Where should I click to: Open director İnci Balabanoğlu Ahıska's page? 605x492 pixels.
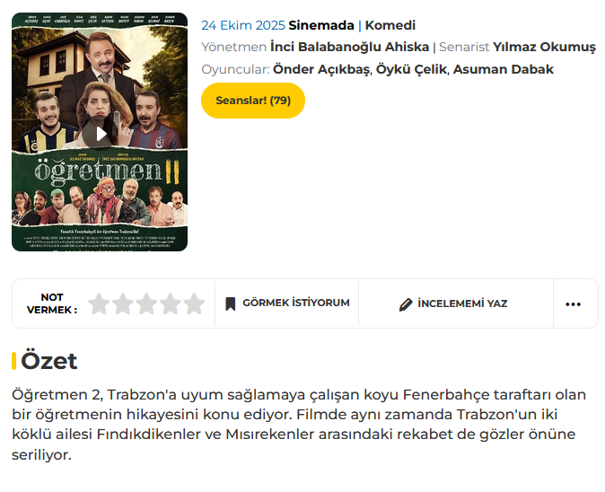pos(349,47)
